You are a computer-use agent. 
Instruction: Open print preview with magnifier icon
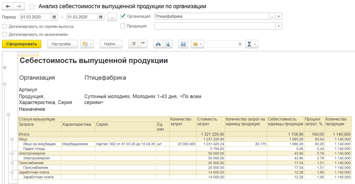click(x=167, y=44)
